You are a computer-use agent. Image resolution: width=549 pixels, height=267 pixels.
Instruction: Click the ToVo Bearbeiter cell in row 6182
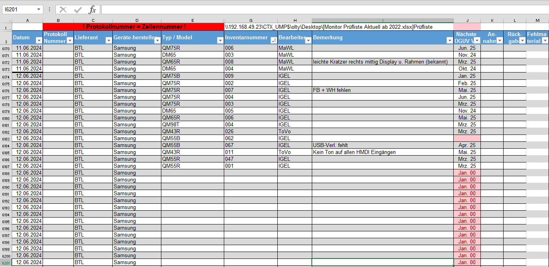pyautogui.click(x=294, y=131)
